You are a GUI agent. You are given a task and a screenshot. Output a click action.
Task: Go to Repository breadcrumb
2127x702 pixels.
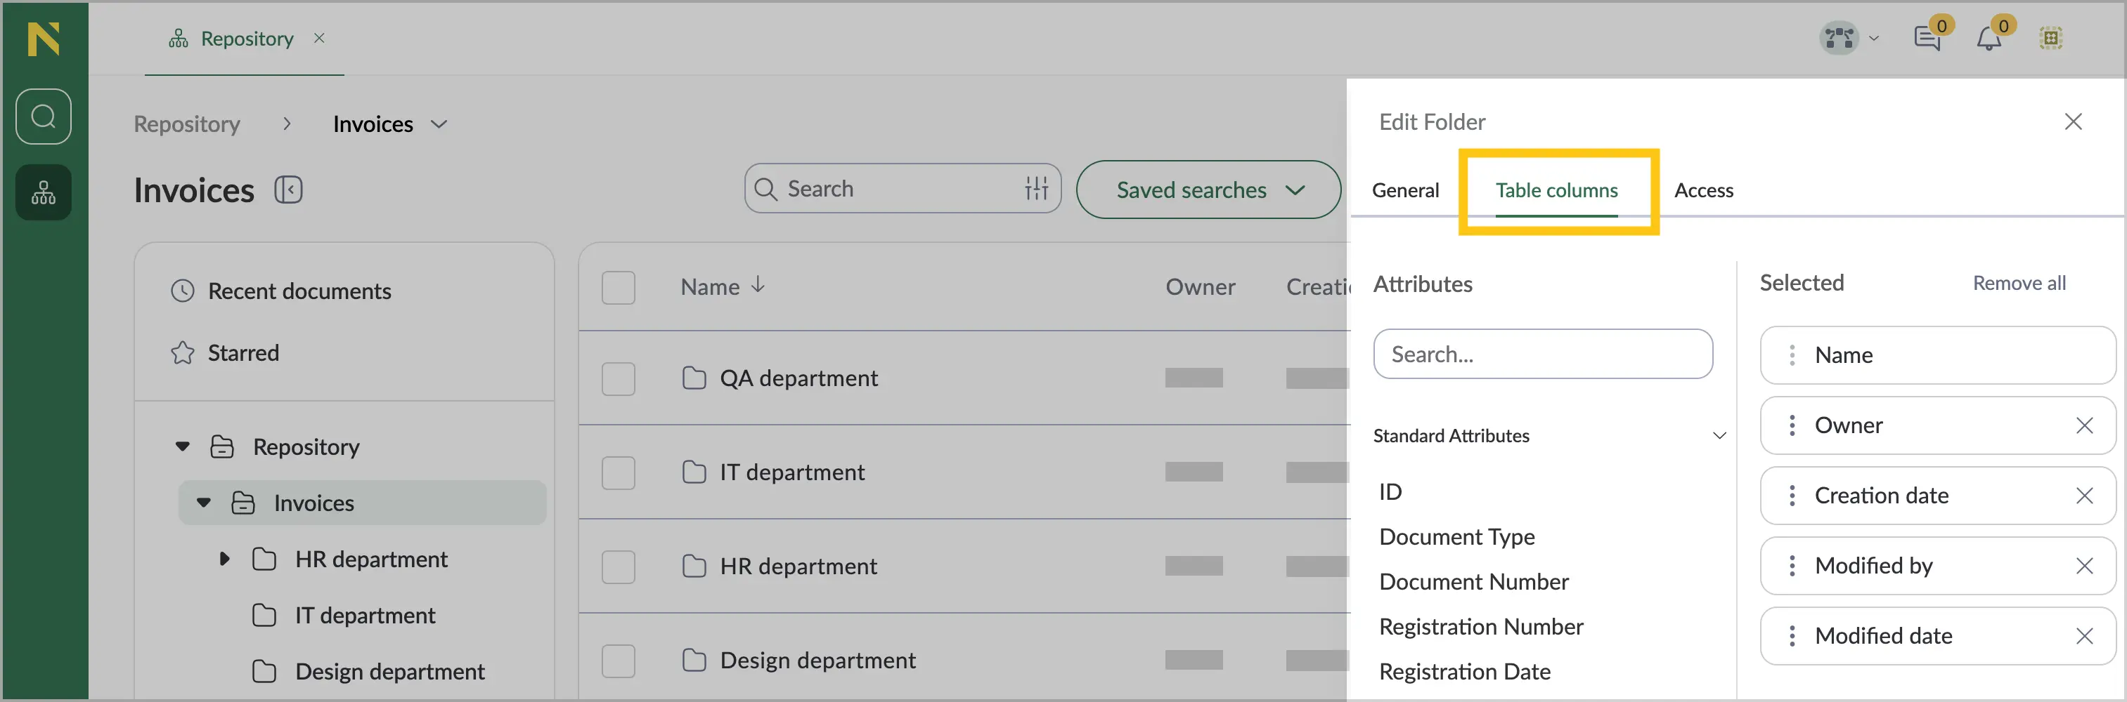[186, 124]
